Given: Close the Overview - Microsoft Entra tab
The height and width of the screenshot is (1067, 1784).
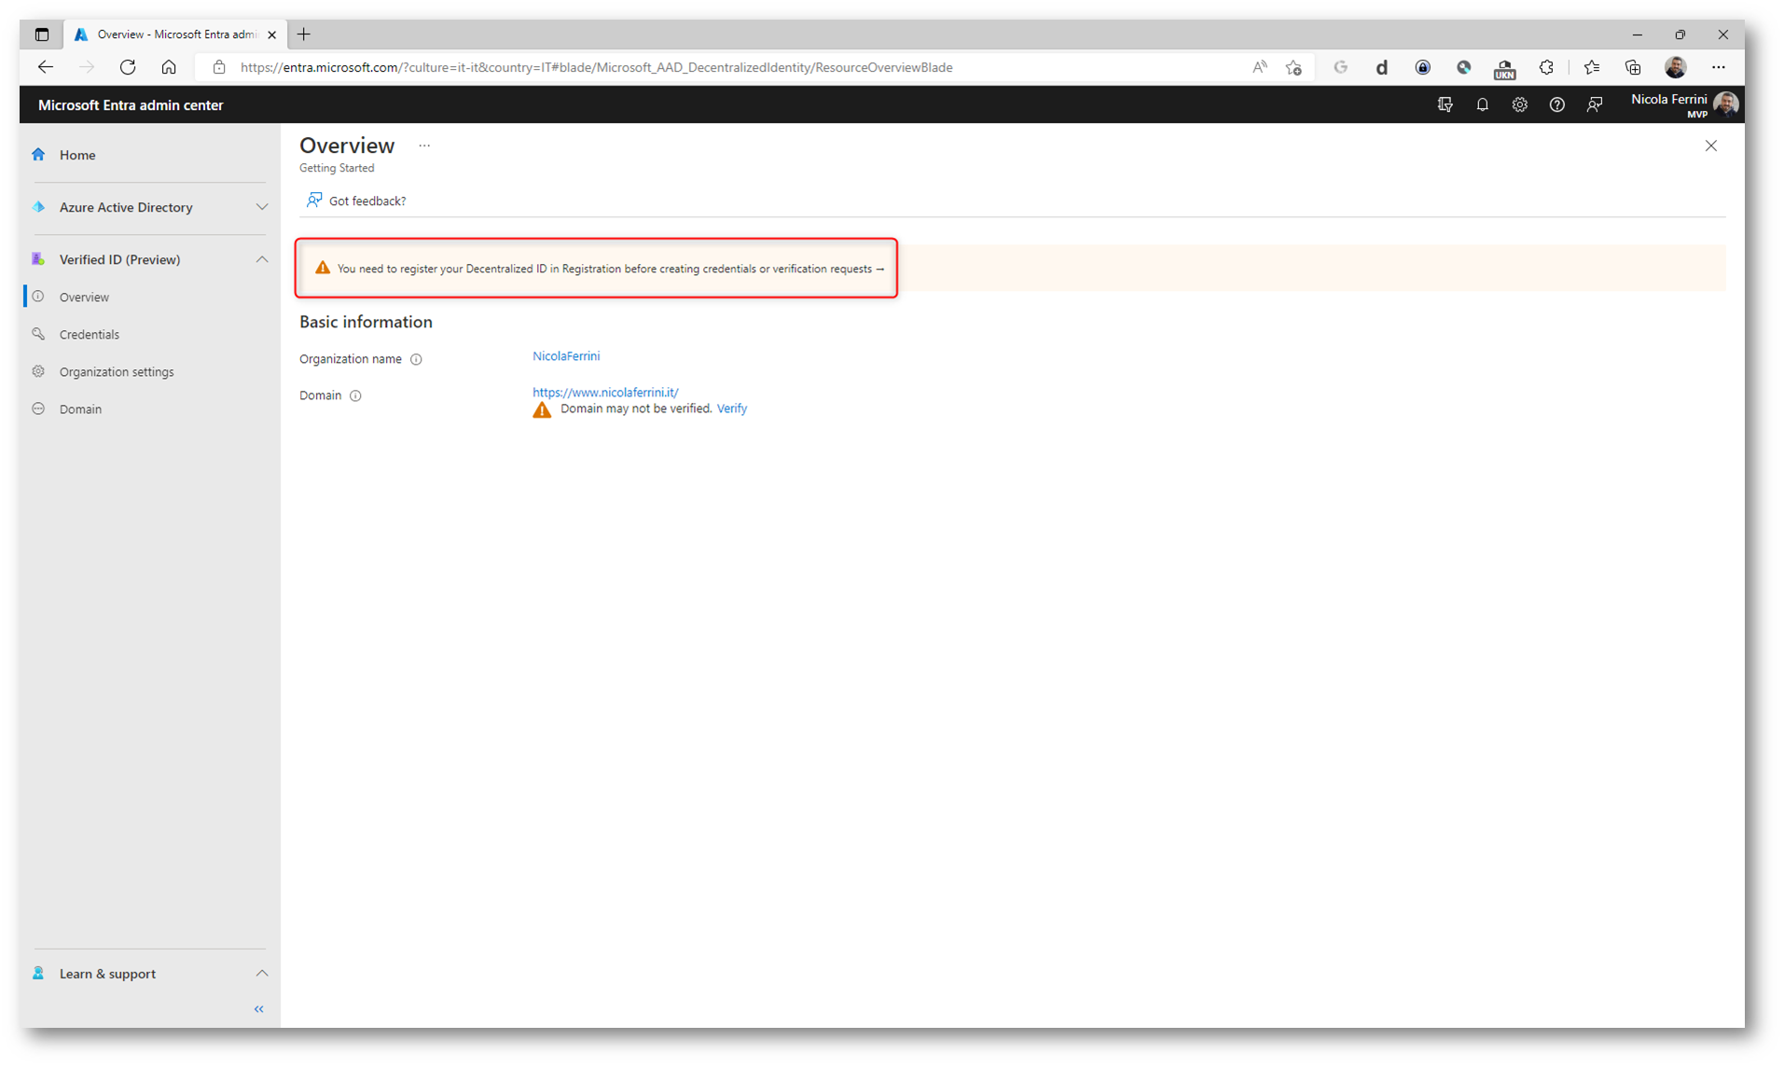Looking at the screenshot, I should point(271,35).
